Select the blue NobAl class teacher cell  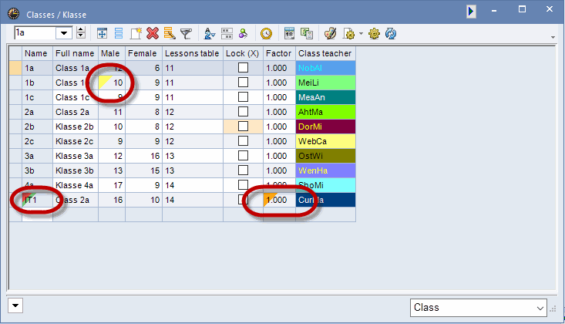coord(326,68)
